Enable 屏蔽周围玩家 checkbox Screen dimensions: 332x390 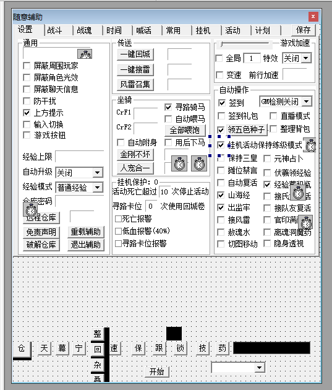[x=27, y=66]
